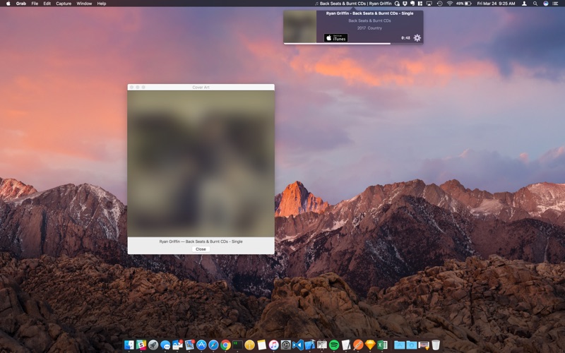The image size is (565, 353).
Task: Open the Window menu
Action: click(84, 4)
